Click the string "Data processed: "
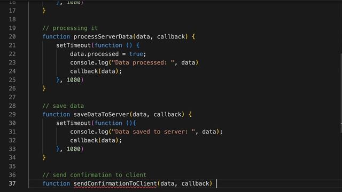Viewport: 342px width, 192px height. coord(143,63)
